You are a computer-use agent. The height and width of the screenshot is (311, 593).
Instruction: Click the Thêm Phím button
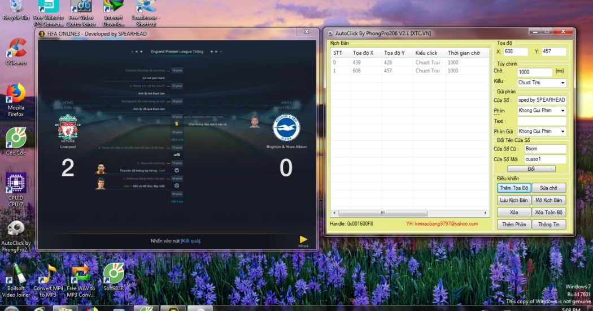513,224
